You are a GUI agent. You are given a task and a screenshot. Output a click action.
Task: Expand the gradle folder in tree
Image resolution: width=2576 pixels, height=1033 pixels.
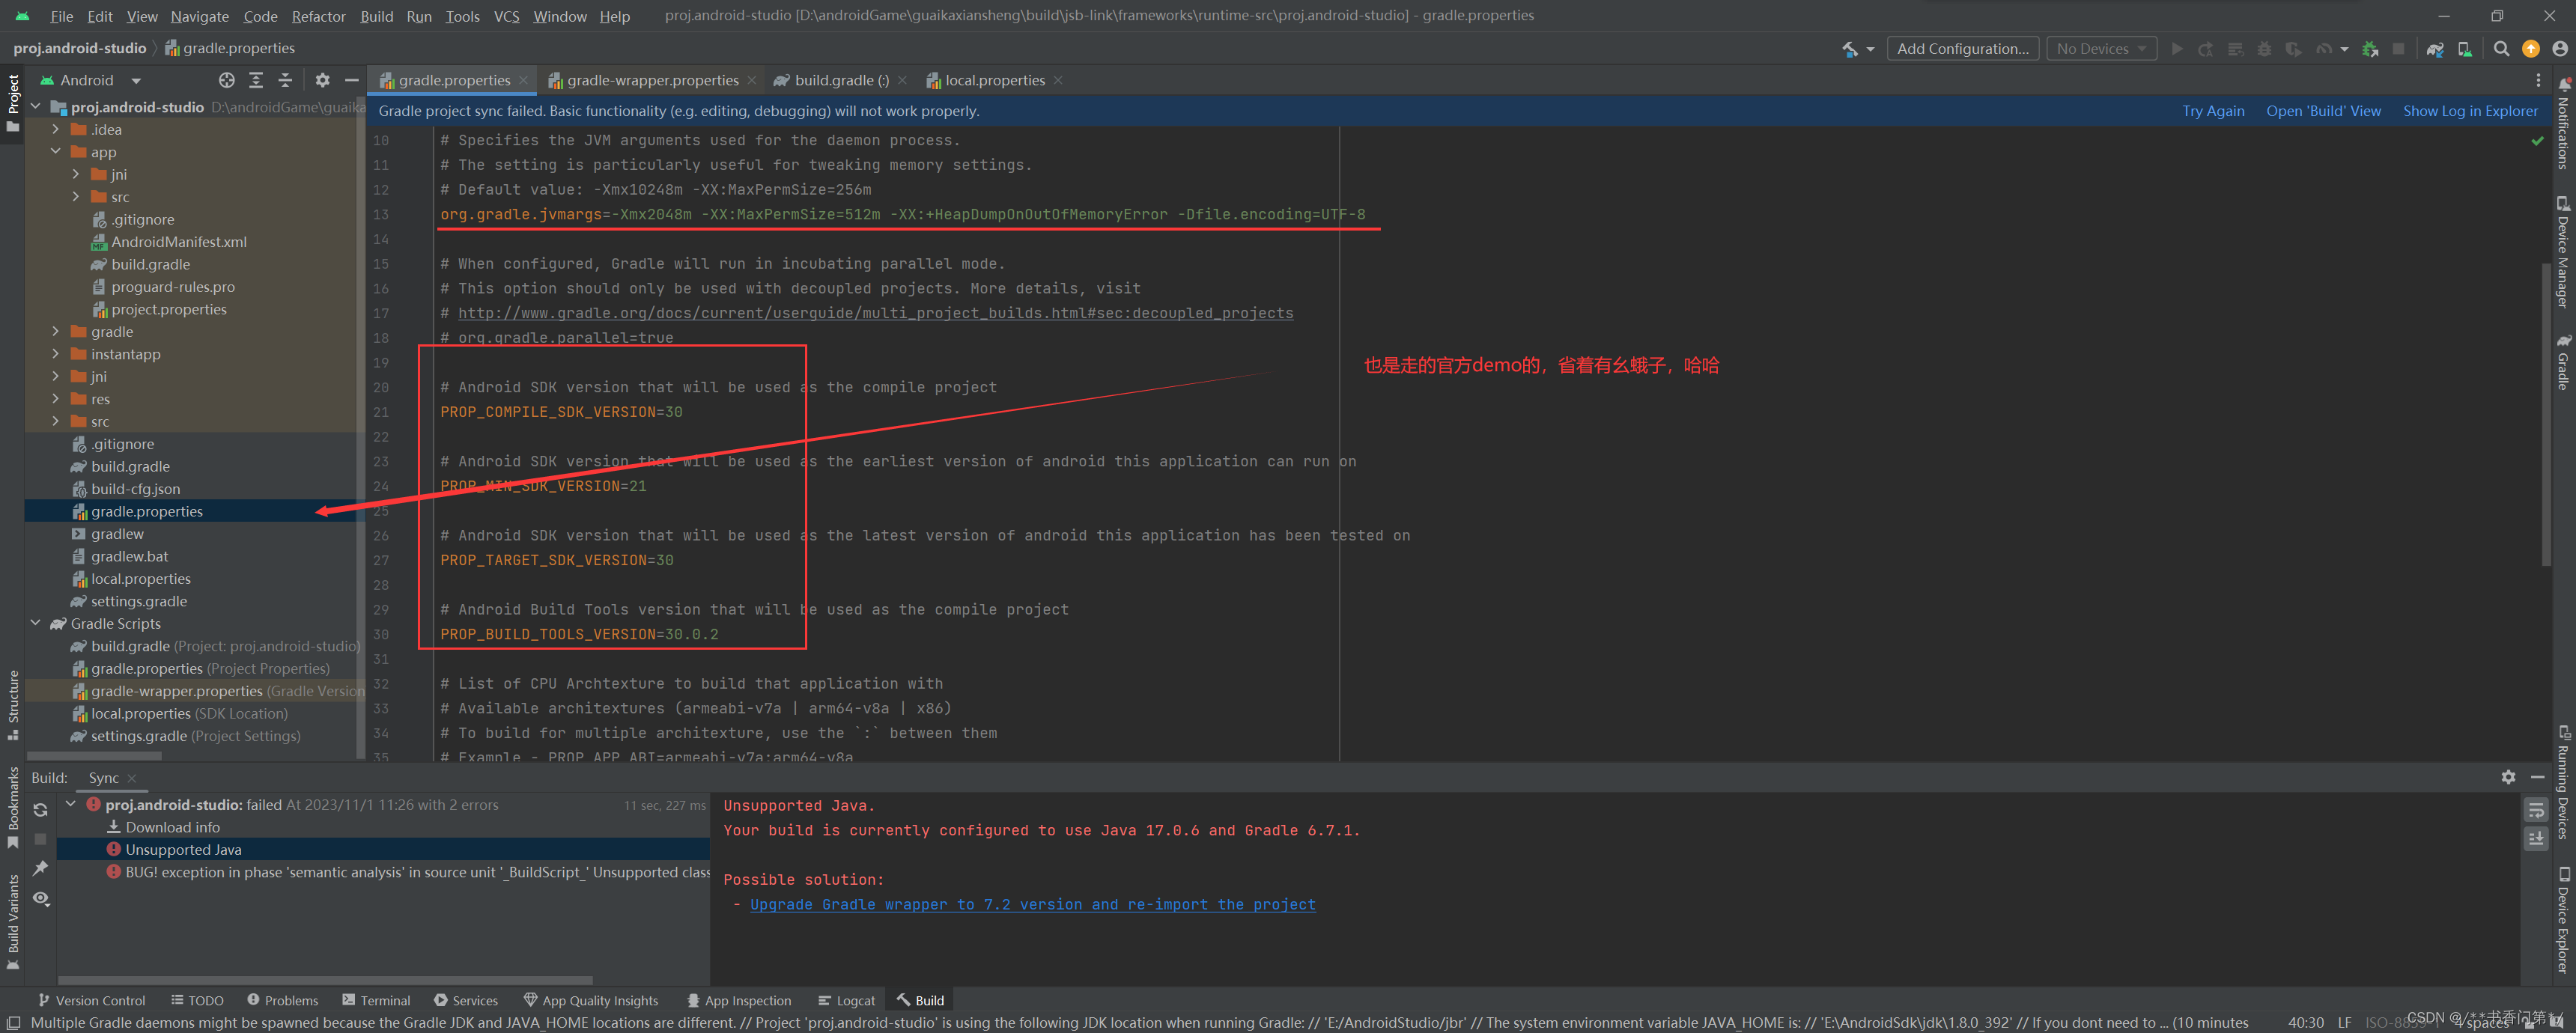point(56,332)
